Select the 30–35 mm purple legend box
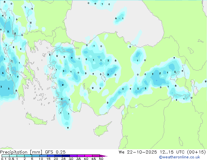The image size is (207, 160). pos(73,156)
